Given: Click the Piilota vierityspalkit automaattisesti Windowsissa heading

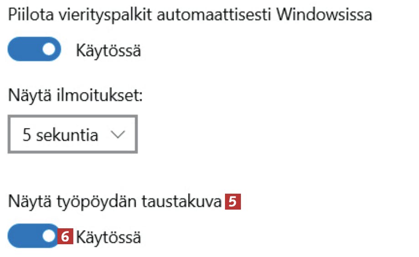Looking at the screenshot, I should pyautogui.click(x=190, y=15).
